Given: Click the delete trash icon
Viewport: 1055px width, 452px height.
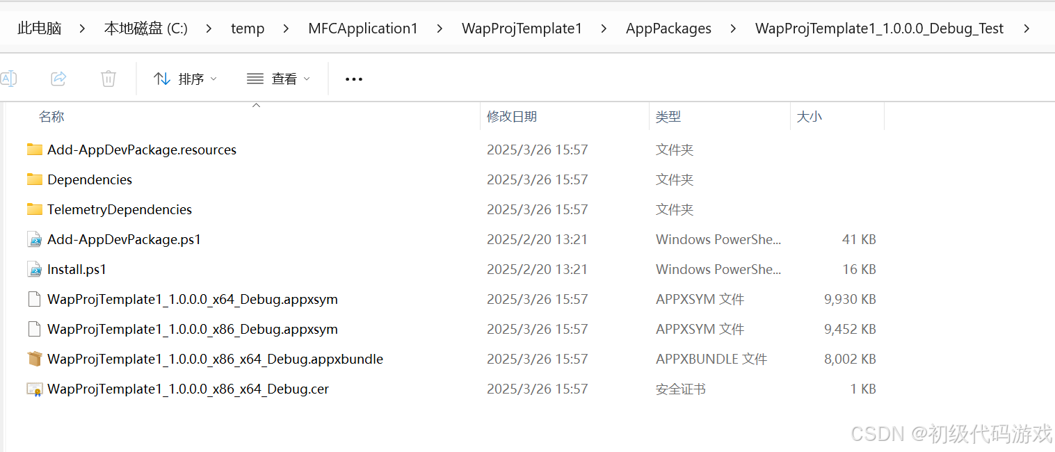Looking at the screenshot, I should (108, 78).
